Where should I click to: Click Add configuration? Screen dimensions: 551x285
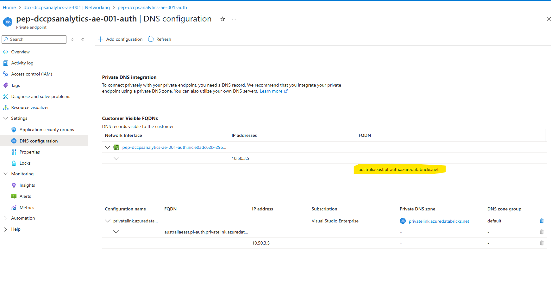(120, 39)
